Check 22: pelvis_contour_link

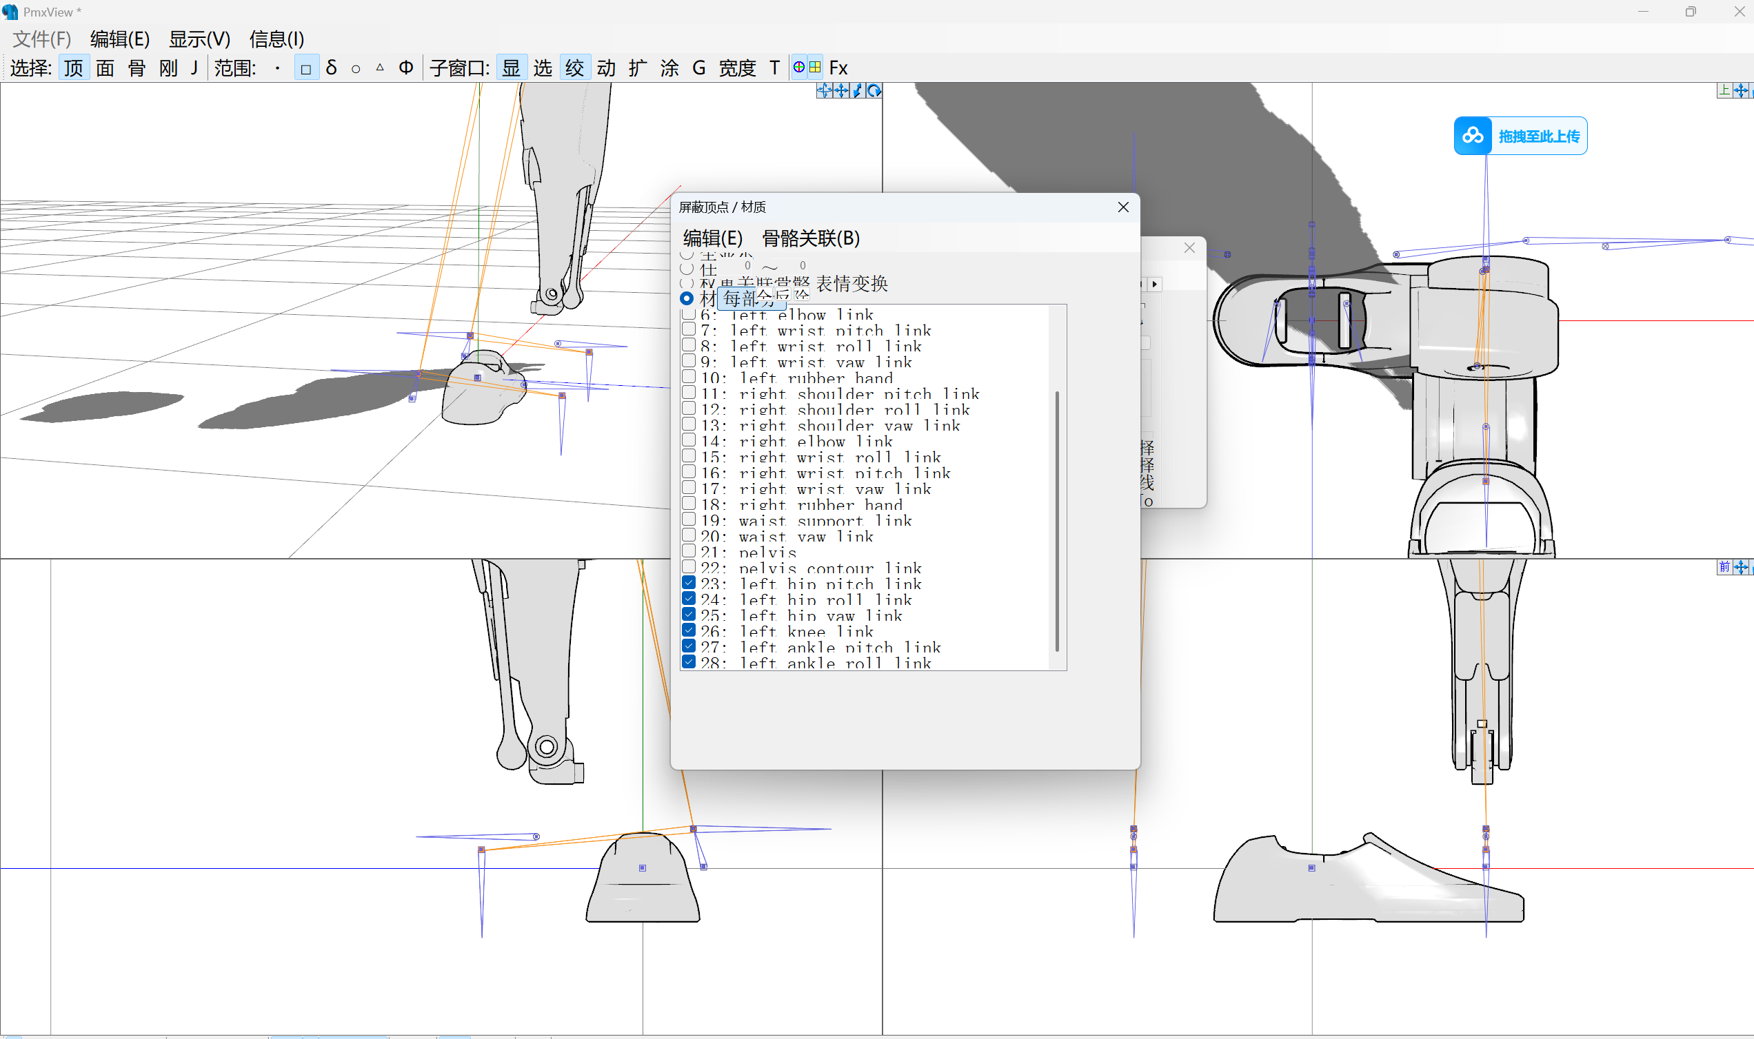tap(689, 567)
